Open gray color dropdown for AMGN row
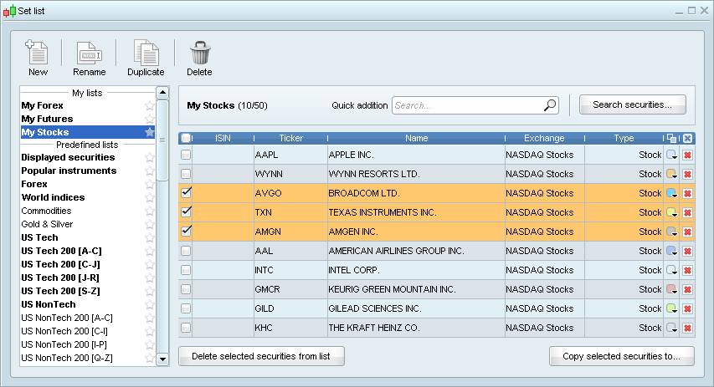The width and height of the screenshot is (714, 387). tap(671, 232)
